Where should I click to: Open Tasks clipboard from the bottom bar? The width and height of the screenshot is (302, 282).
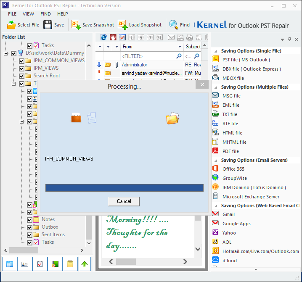pos(40,264)
